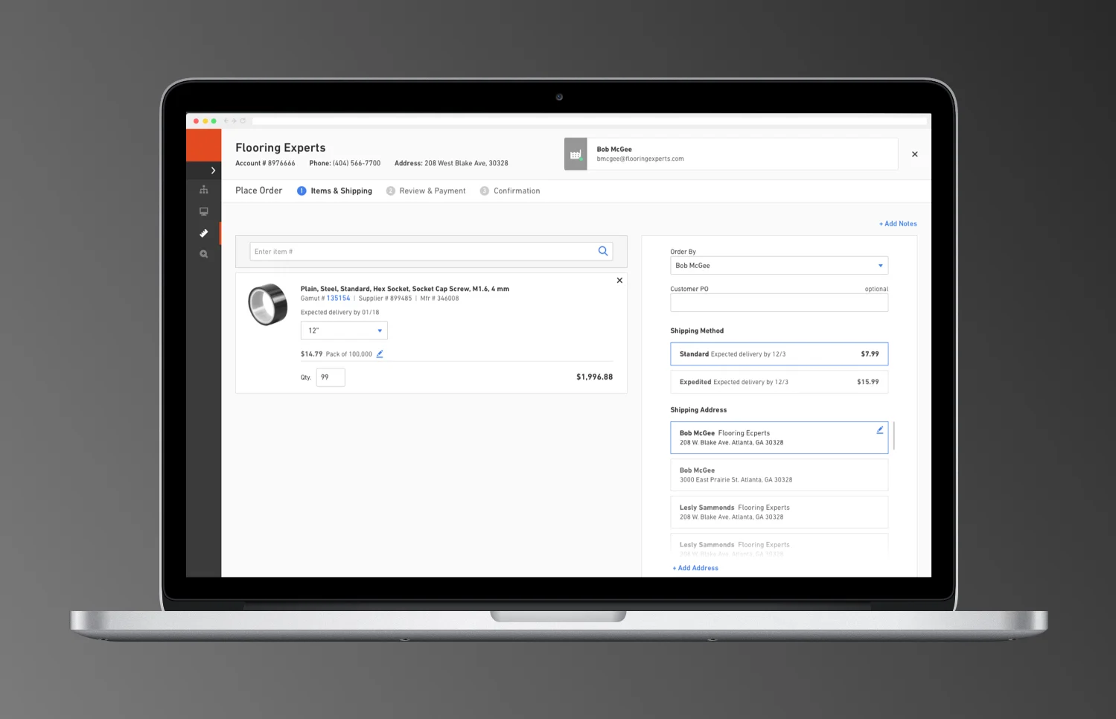Screen dimensions: 1116x719
Task: Select Expedited shipping $15.99
Action: 779,382
